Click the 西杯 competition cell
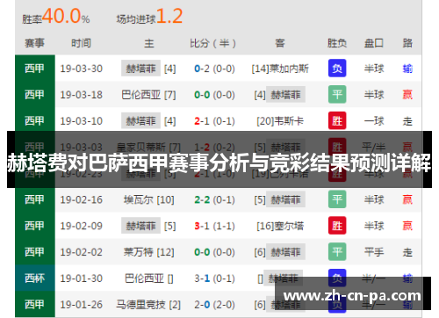 coord(35,278)
